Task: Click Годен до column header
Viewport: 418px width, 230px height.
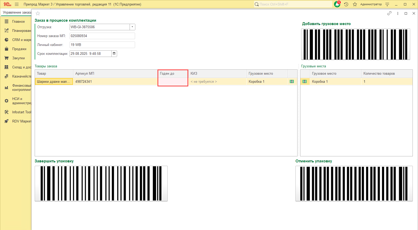Action: 173,74
